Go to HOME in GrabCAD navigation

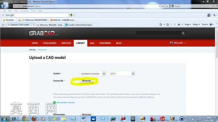pyautogui.click(x=35, y=43)
